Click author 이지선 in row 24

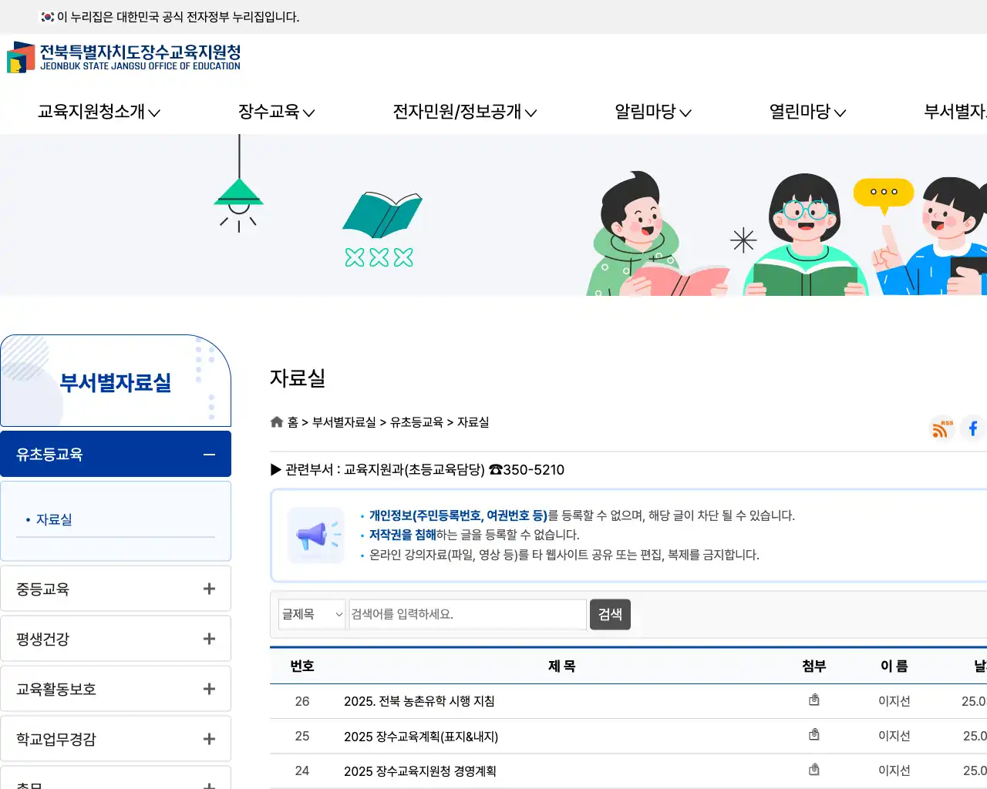pos(894,771)
